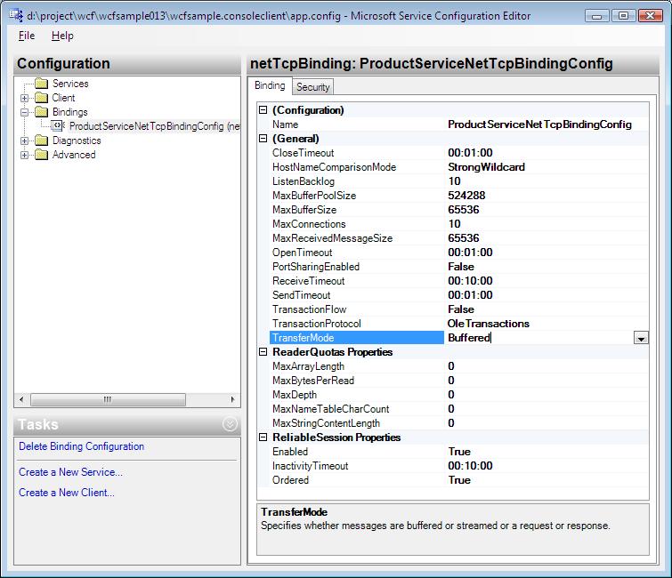Select the ListenBacklog property
Viewport: 672px width, 578px height.
tap(304, 181)
